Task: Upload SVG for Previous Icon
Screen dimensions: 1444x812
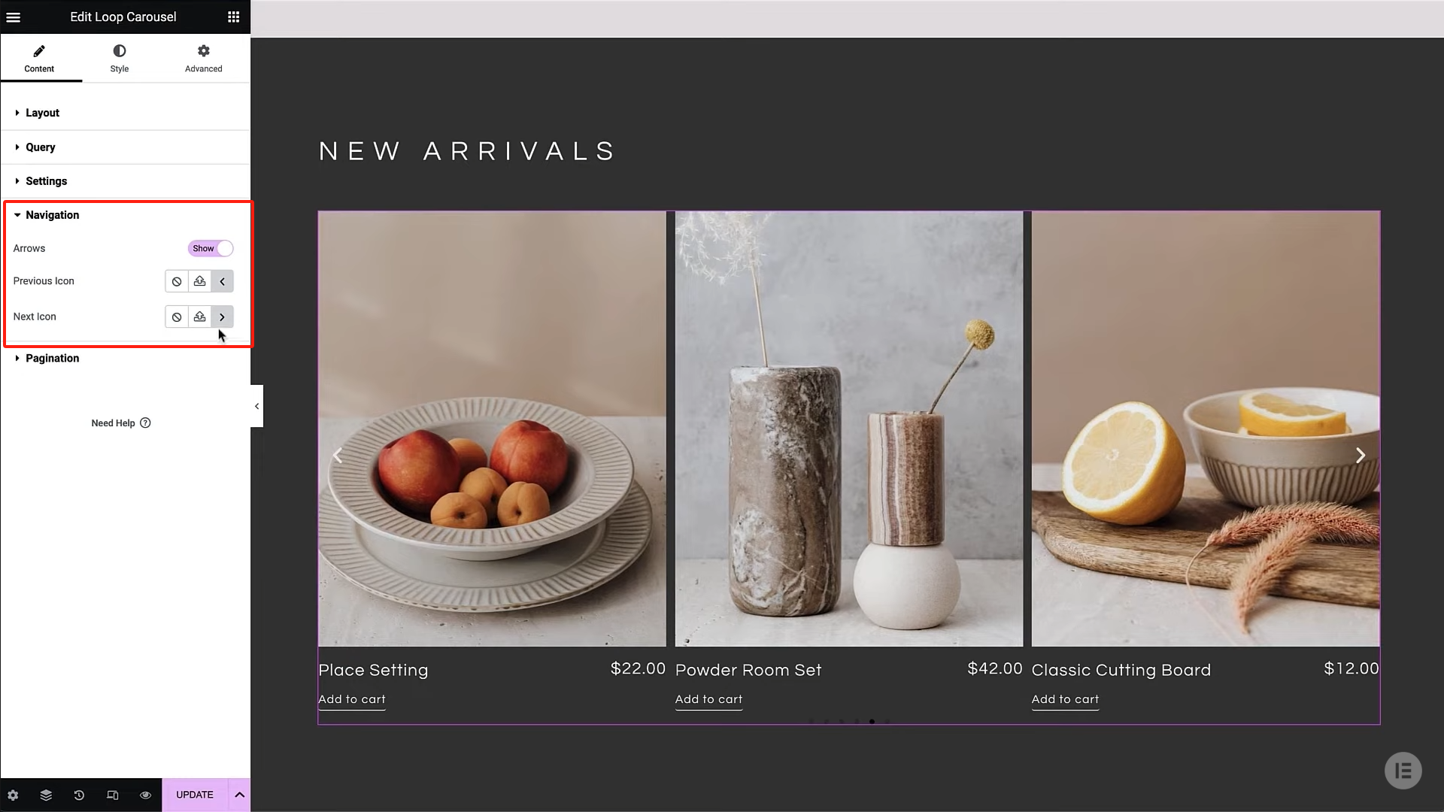Action: click(x=199, y=281)
